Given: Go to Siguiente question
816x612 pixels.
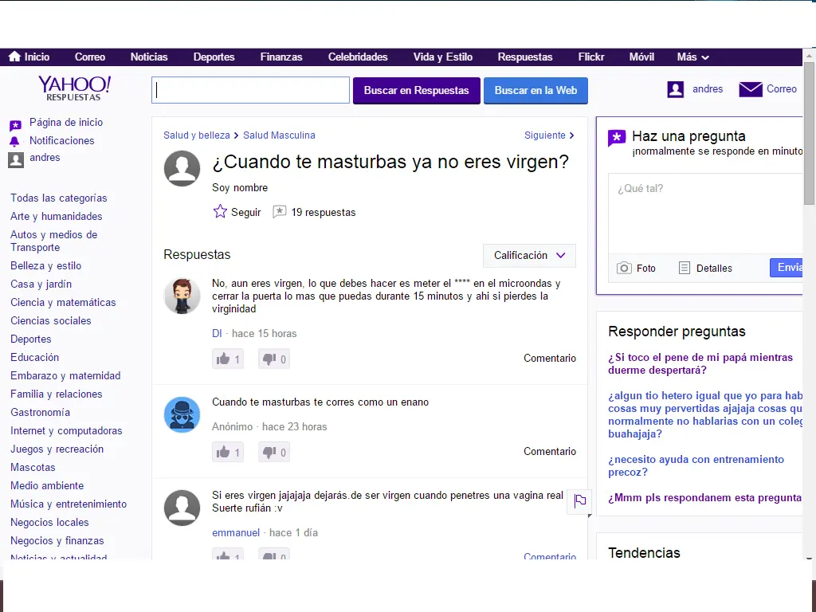Looking at the screenshot, I should coord(549,135).
